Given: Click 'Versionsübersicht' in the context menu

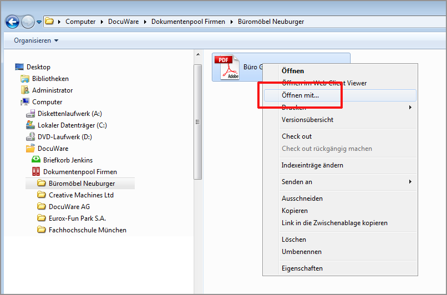Looking at the screenshot, I should click(307, 120).
